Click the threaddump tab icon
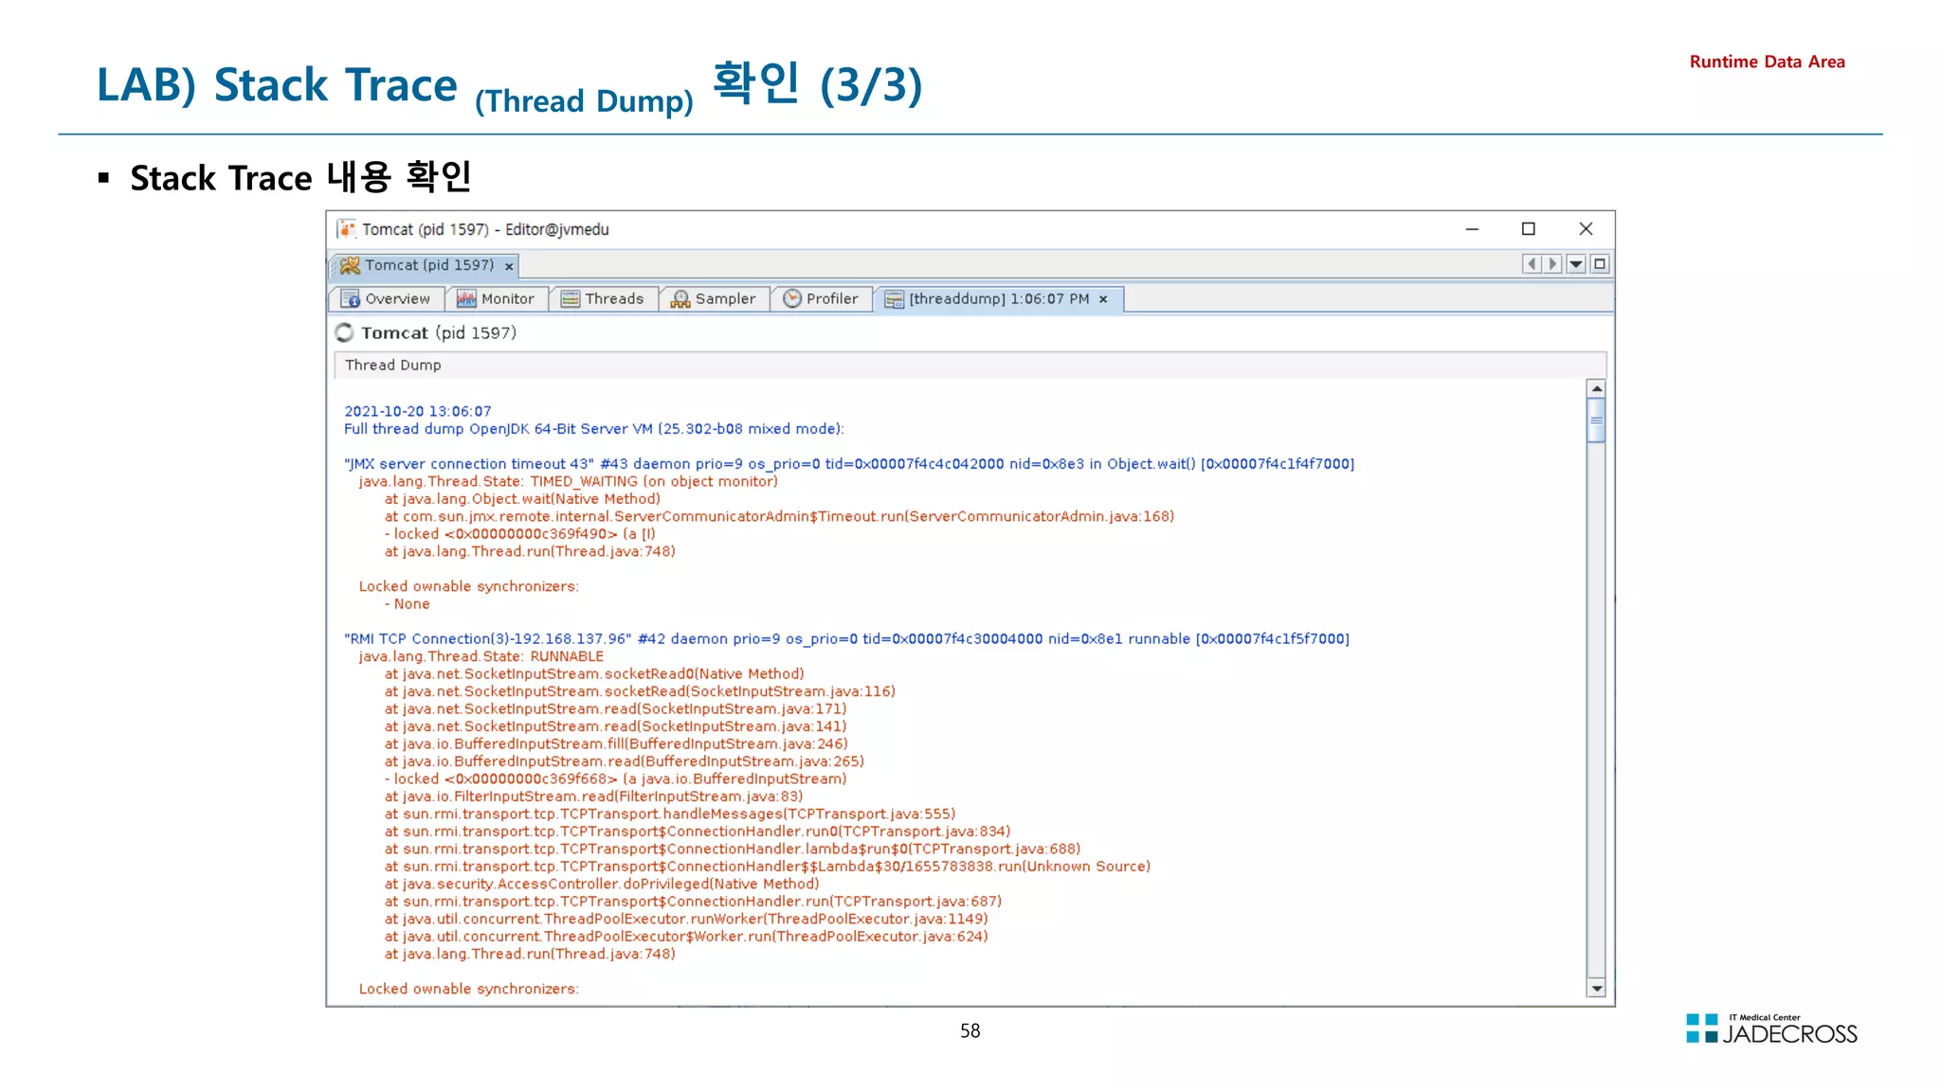1941x1091 pixels. (894, 299)
